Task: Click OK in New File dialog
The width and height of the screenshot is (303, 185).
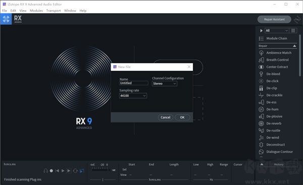Action: [182, 117]
